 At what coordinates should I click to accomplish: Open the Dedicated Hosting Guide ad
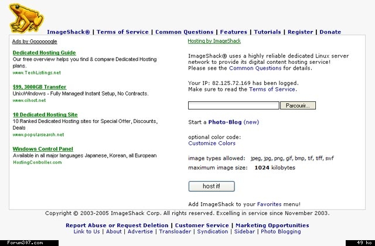pos(45,53)
